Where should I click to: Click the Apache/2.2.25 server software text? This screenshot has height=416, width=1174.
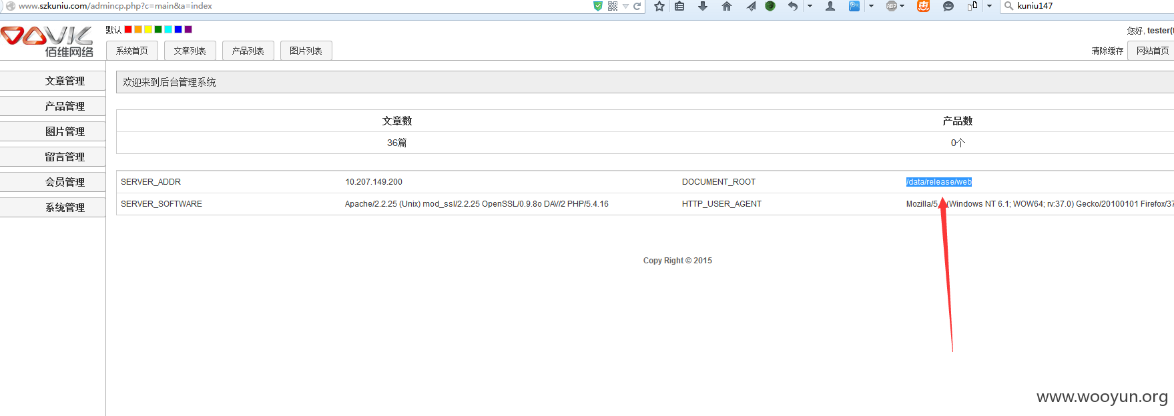[477, 204]
